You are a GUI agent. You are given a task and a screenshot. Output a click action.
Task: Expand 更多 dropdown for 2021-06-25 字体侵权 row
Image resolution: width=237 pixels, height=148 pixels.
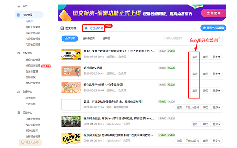coord(216,90)
